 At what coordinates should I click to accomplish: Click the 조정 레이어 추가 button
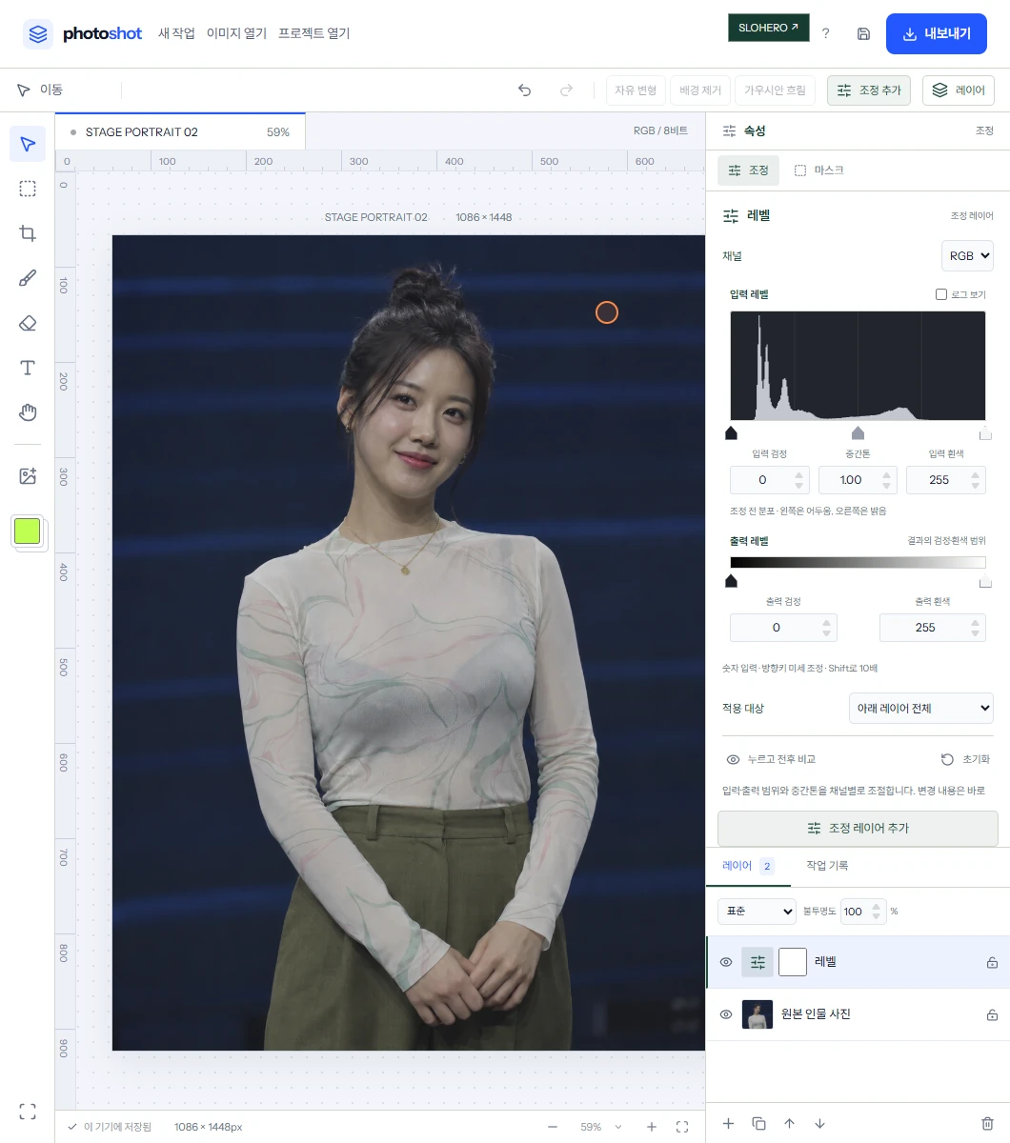click(858, 829)
